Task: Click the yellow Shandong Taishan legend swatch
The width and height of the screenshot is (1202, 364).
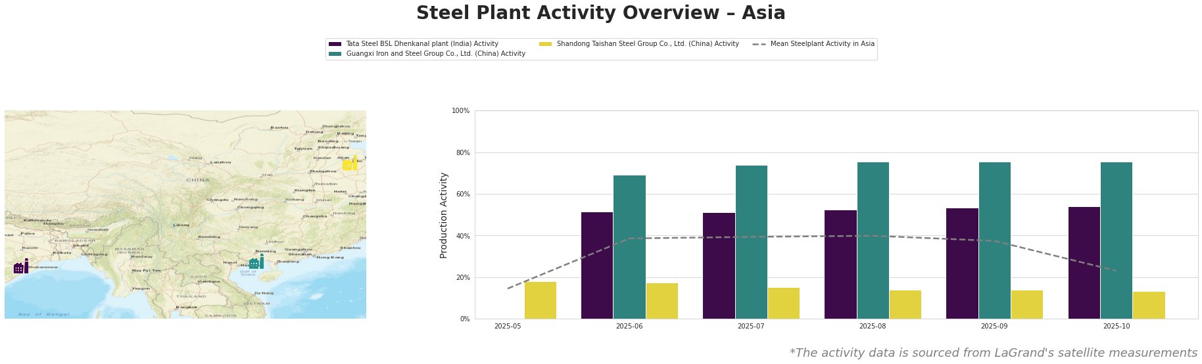Action: tap(545, 44)
